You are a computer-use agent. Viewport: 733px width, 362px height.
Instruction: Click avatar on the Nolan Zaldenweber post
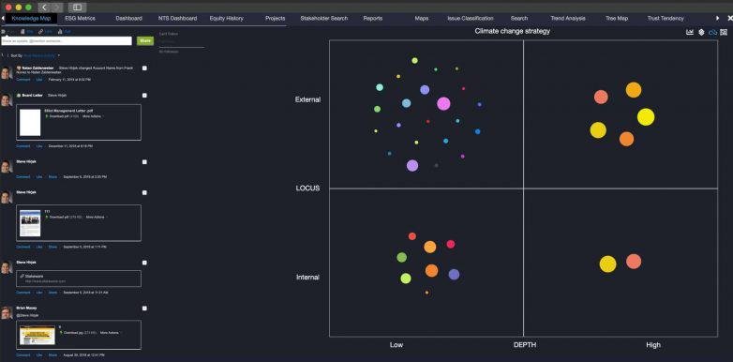click(6, 73)
